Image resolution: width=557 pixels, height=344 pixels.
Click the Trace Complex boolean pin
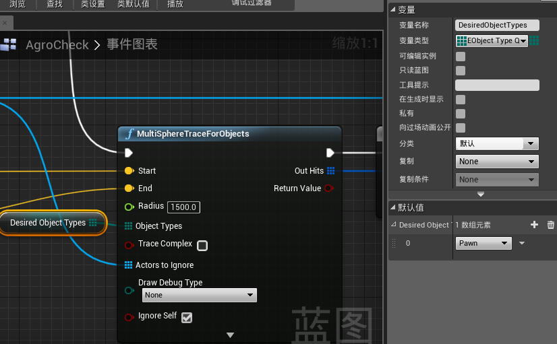click(129, 244)
